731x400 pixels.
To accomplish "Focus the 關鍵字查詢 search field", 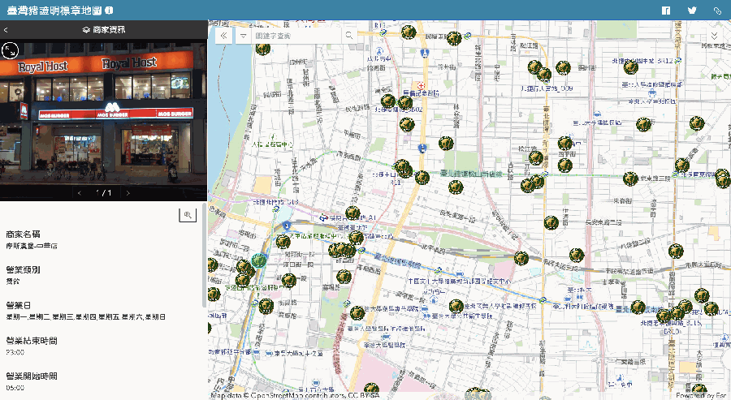I will point(296,36).
